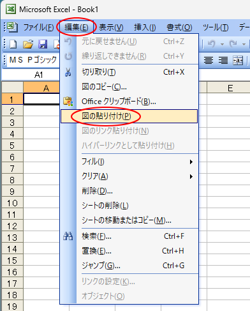Viewport: 250px width, 311px height.
Task: Select row 5 header
Action: (x=12, y=146)
